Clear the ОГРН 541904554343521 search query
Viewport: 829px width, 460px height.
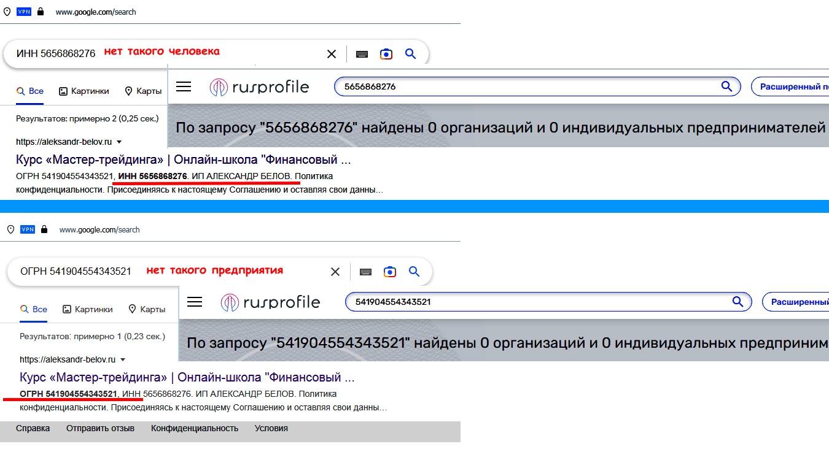point(335,272)
